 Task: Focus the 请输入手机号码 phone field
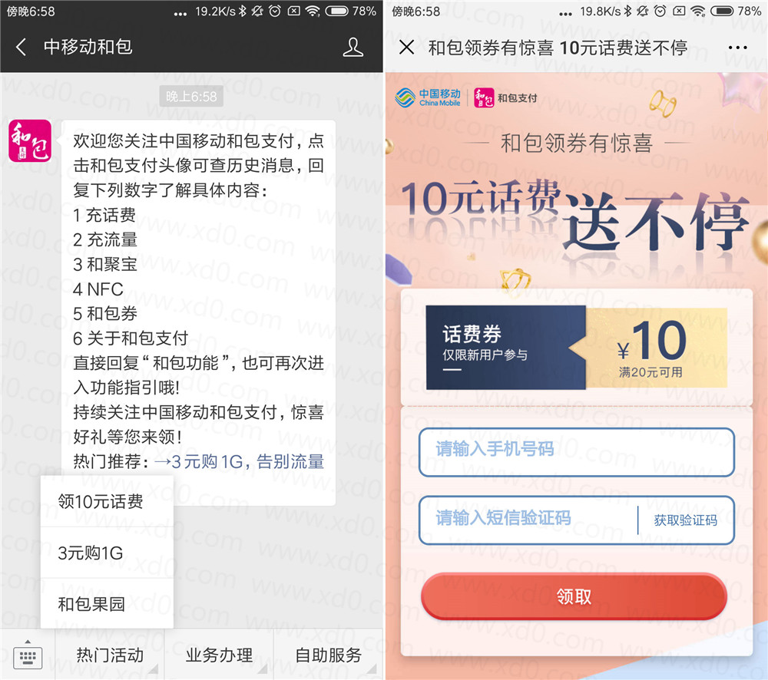(x=577, y=452)
